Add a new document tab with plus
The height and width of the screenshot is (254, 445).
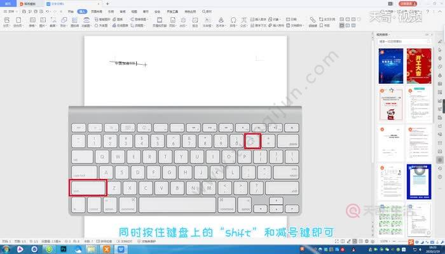pyautogui.click(x=107, y=4)
